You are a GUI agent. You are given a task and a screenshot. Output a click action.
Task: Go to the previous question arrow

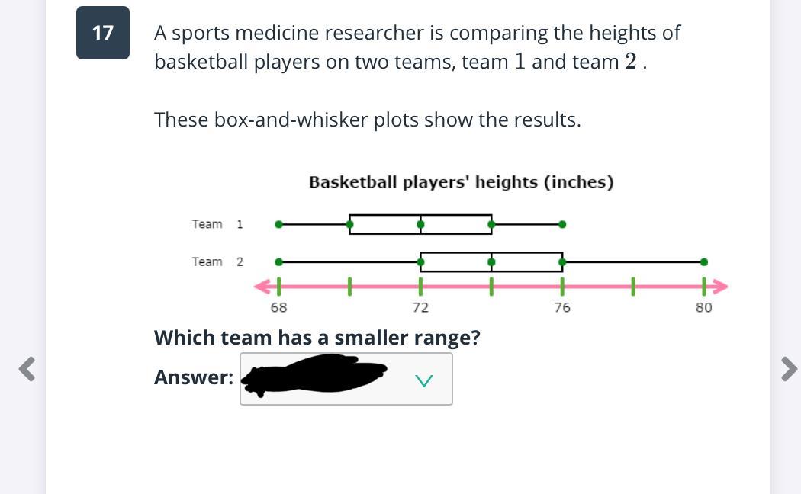click(27, 369)
